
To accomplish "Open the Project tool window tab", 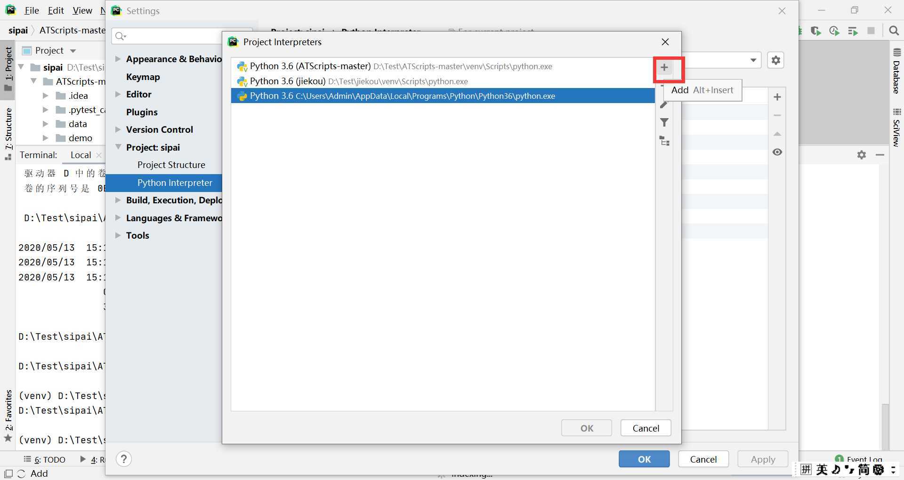I will 8,69.
